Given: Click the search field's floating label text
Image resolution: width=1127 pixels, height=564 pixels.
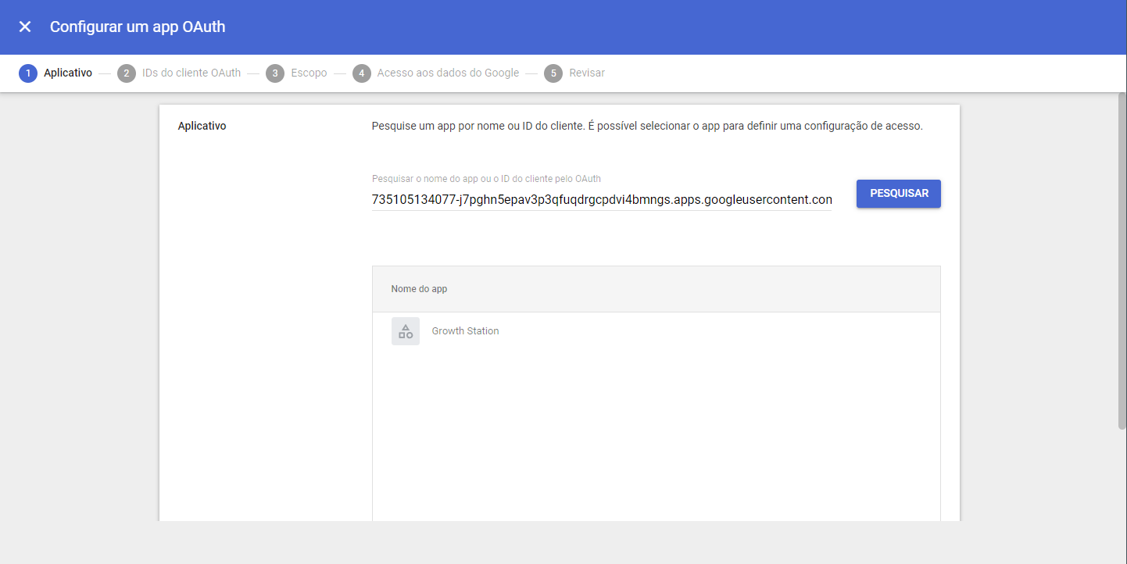Looking at the screenshot, I should [x=486, y=179].
